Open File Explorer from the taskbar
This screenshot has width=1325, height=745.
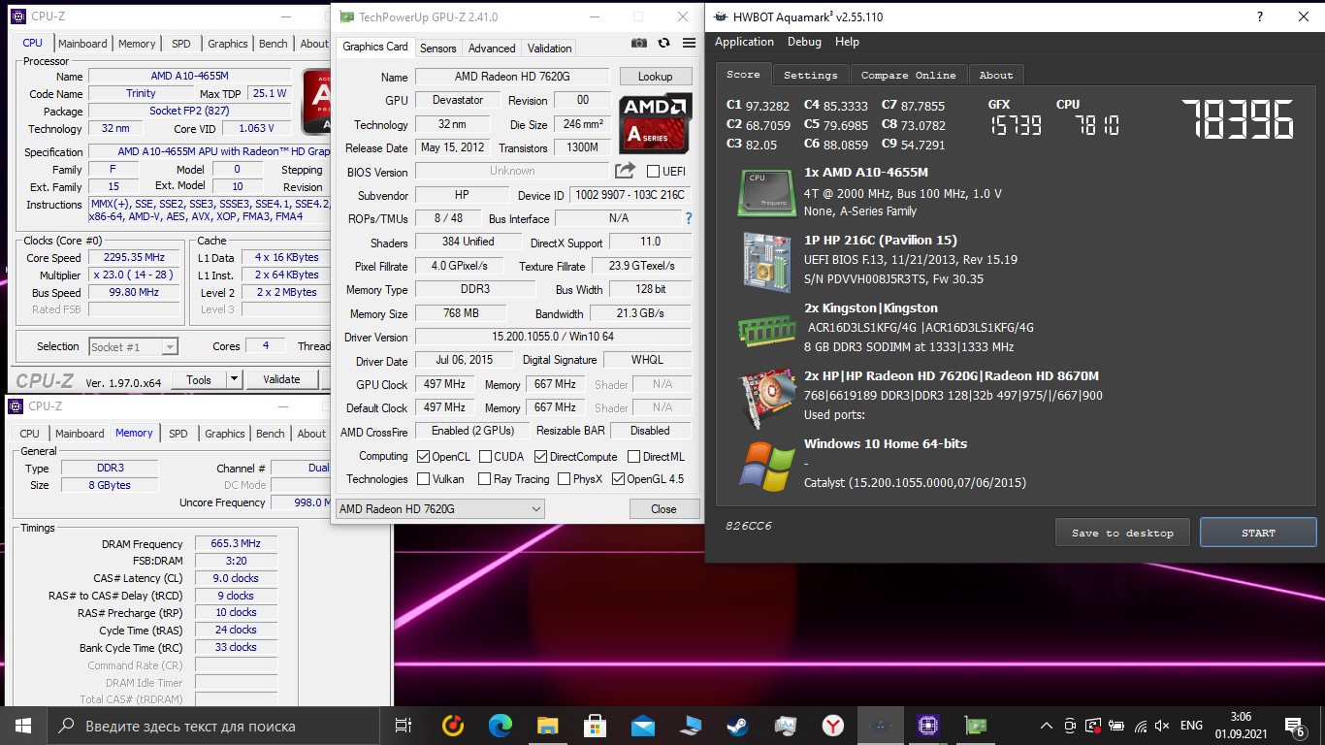[x=547, y=726]
